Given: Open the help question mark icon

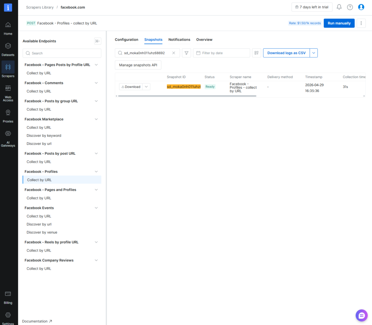Looking at the screenshot, I should click(x=350, y=7).
